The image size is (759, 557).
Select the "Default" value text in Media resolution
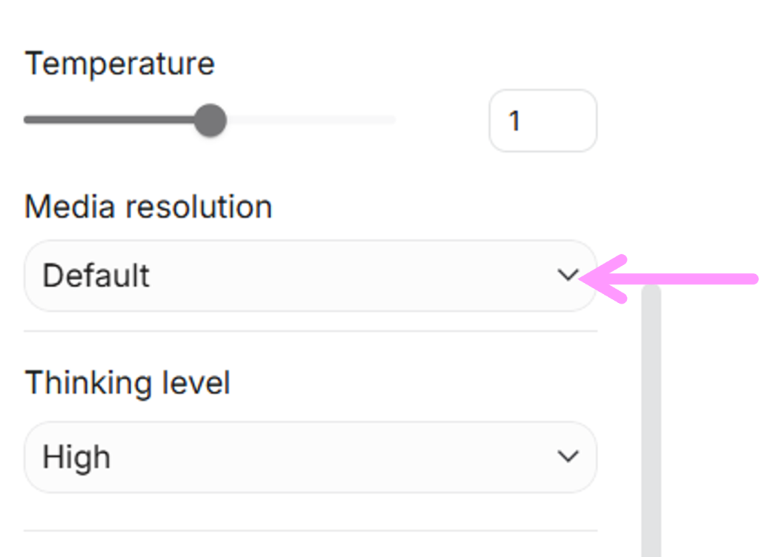(96, 276)
